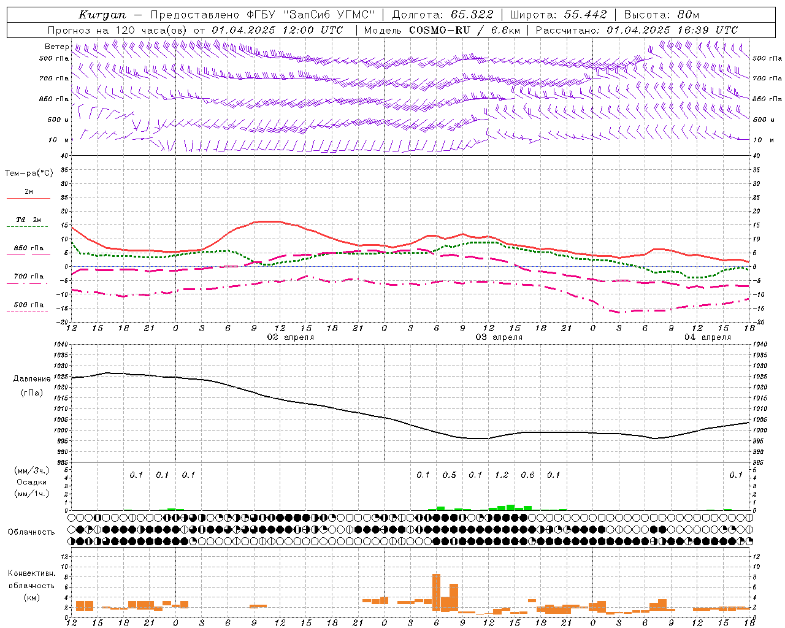Click the "03 апреля" date label
The height and width of the screenshot is (628, 785).
pos(499,337)
